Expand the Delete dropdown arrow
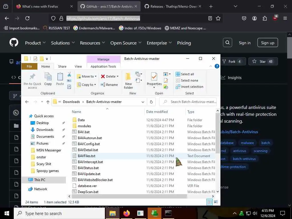This screenshot has width=292, height=219. [117, 76]
